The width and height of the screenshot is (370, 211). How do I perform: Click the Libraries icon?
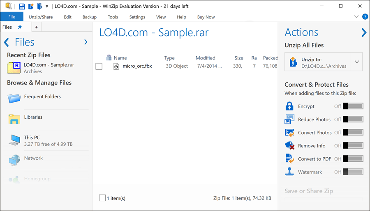(x=14, y=119)
